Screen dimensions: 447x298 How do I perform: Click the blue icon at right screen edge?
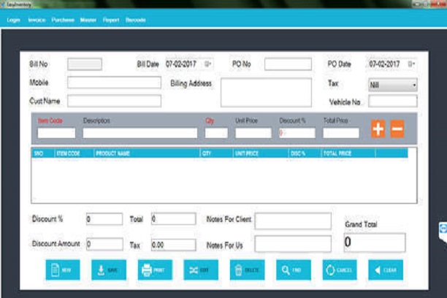click(x=443, y=229)
